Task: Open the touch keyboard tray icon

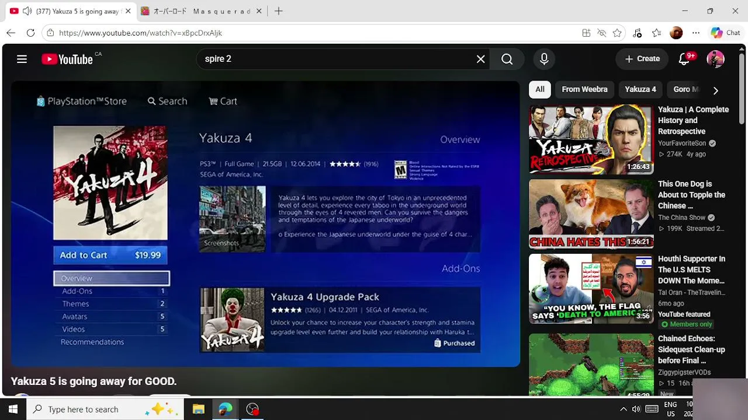Action: (652, 409)
